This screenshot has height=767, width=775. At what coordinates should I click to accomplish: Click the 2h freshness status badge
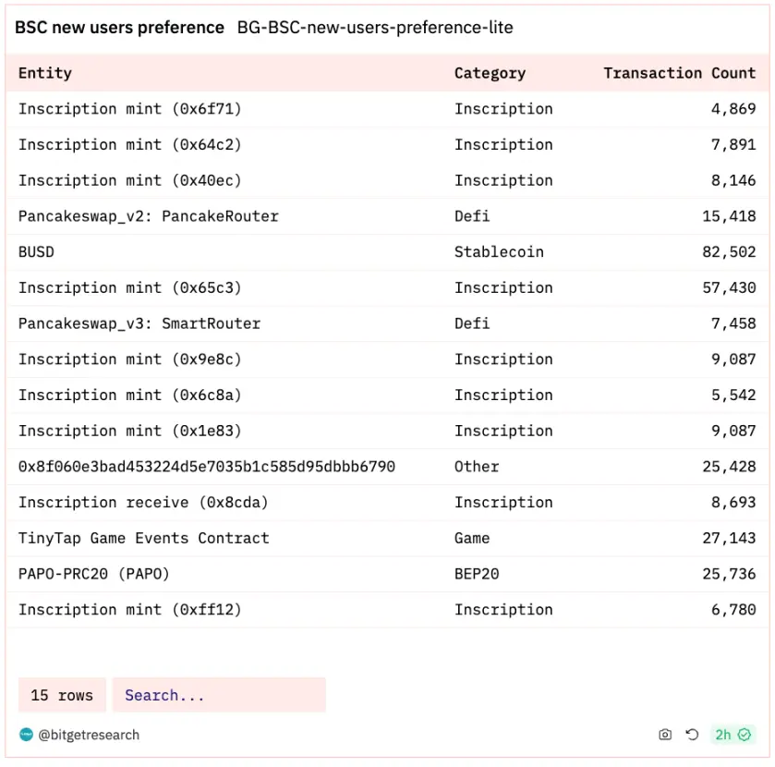pos(733,735)
